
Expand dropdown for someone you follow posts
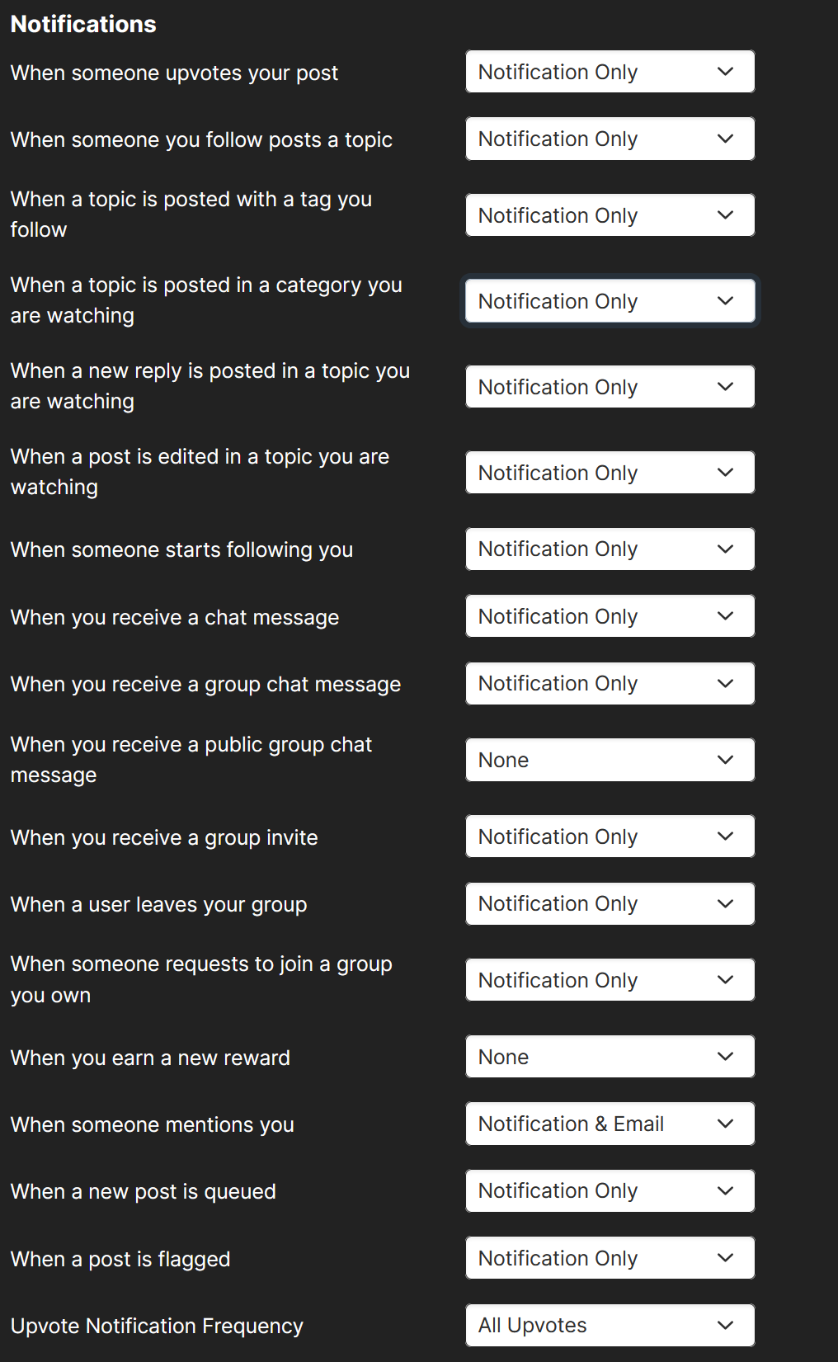(x=610, y=139)
